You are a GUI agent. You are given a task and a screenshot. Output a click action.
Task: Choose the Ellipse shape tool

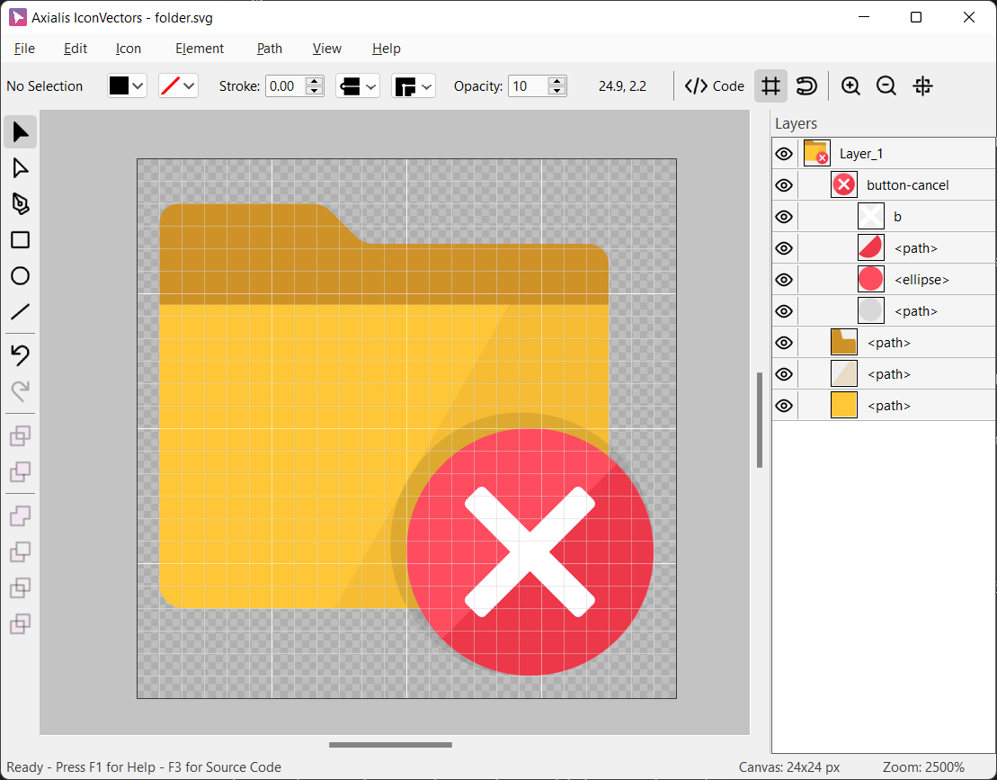(x=20, y=276)
